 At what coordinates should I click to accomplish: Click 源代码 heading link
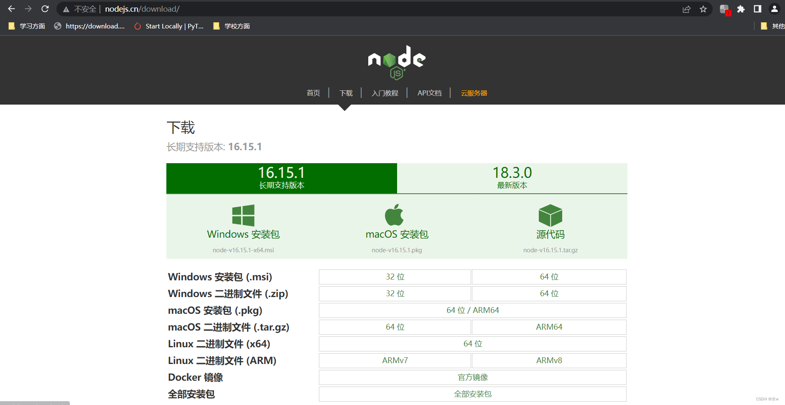551,234
